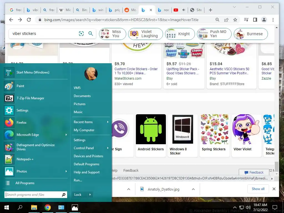Screen dimensions: 284x213
Task: Bookmark this page with star icon
Action: pyautogui.click(x=235, y=20)
